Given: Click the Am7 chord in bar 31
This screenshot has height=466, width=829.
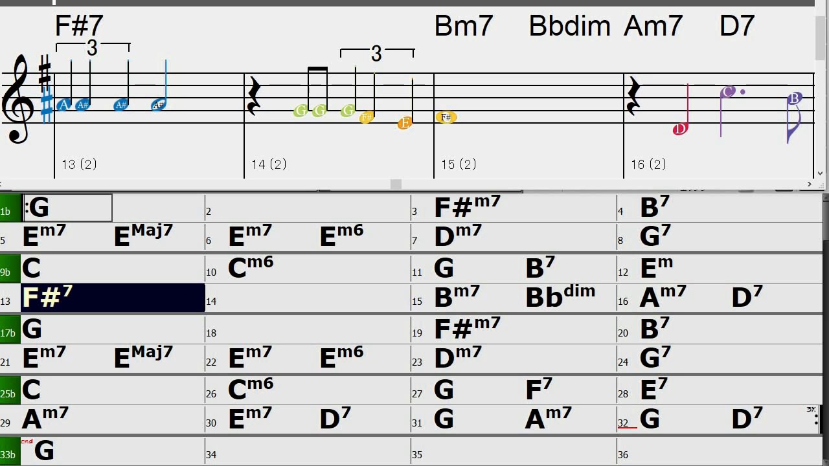Looking at the screenshot, I should pyautogui.click(x=549, y=419).
